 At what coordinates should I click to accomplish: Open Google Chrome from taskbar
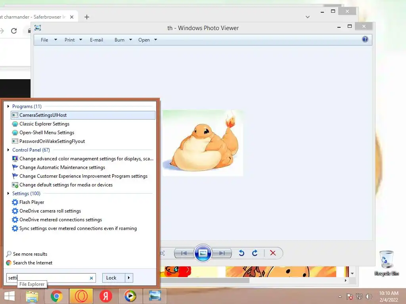pos(56,296)
